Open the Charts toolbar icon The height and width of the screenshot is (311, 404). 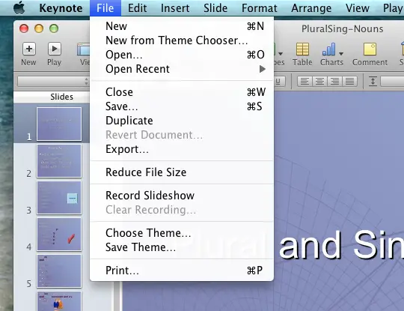pos(329,49)
